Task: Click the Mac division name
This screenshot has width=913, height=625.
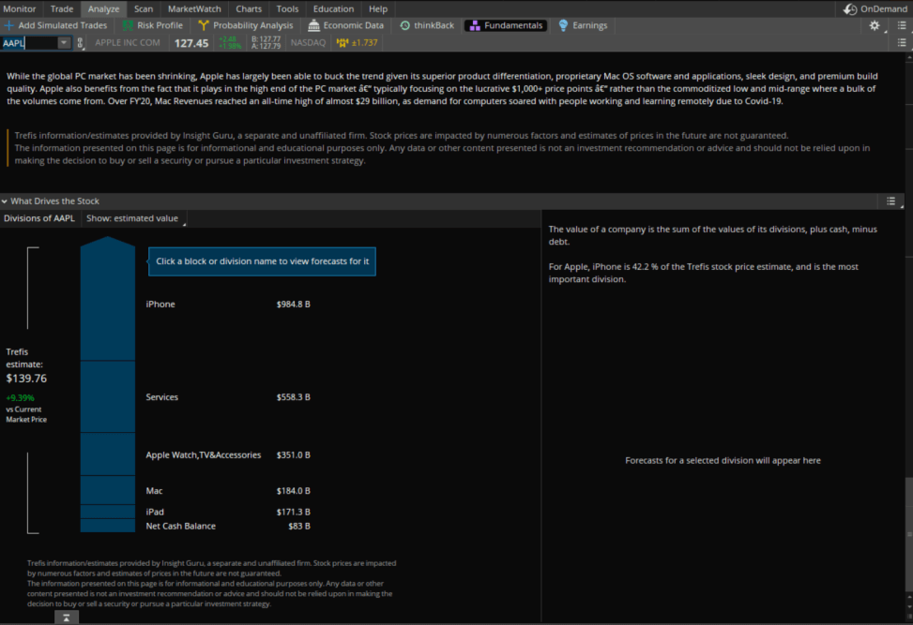Action: (x=154, y=491)
